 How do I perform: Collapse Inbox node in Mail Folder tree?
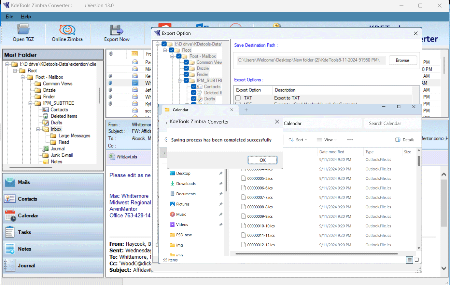pos(38,129)
